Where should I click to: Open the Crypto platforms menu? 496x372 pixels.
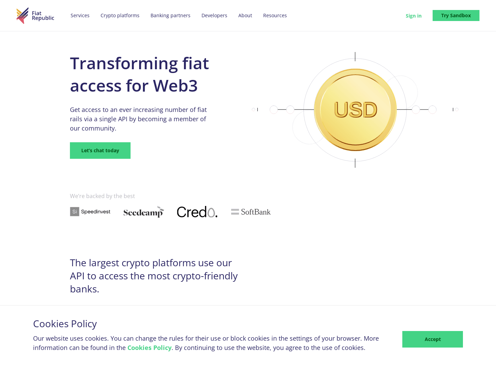pos(120,15)
